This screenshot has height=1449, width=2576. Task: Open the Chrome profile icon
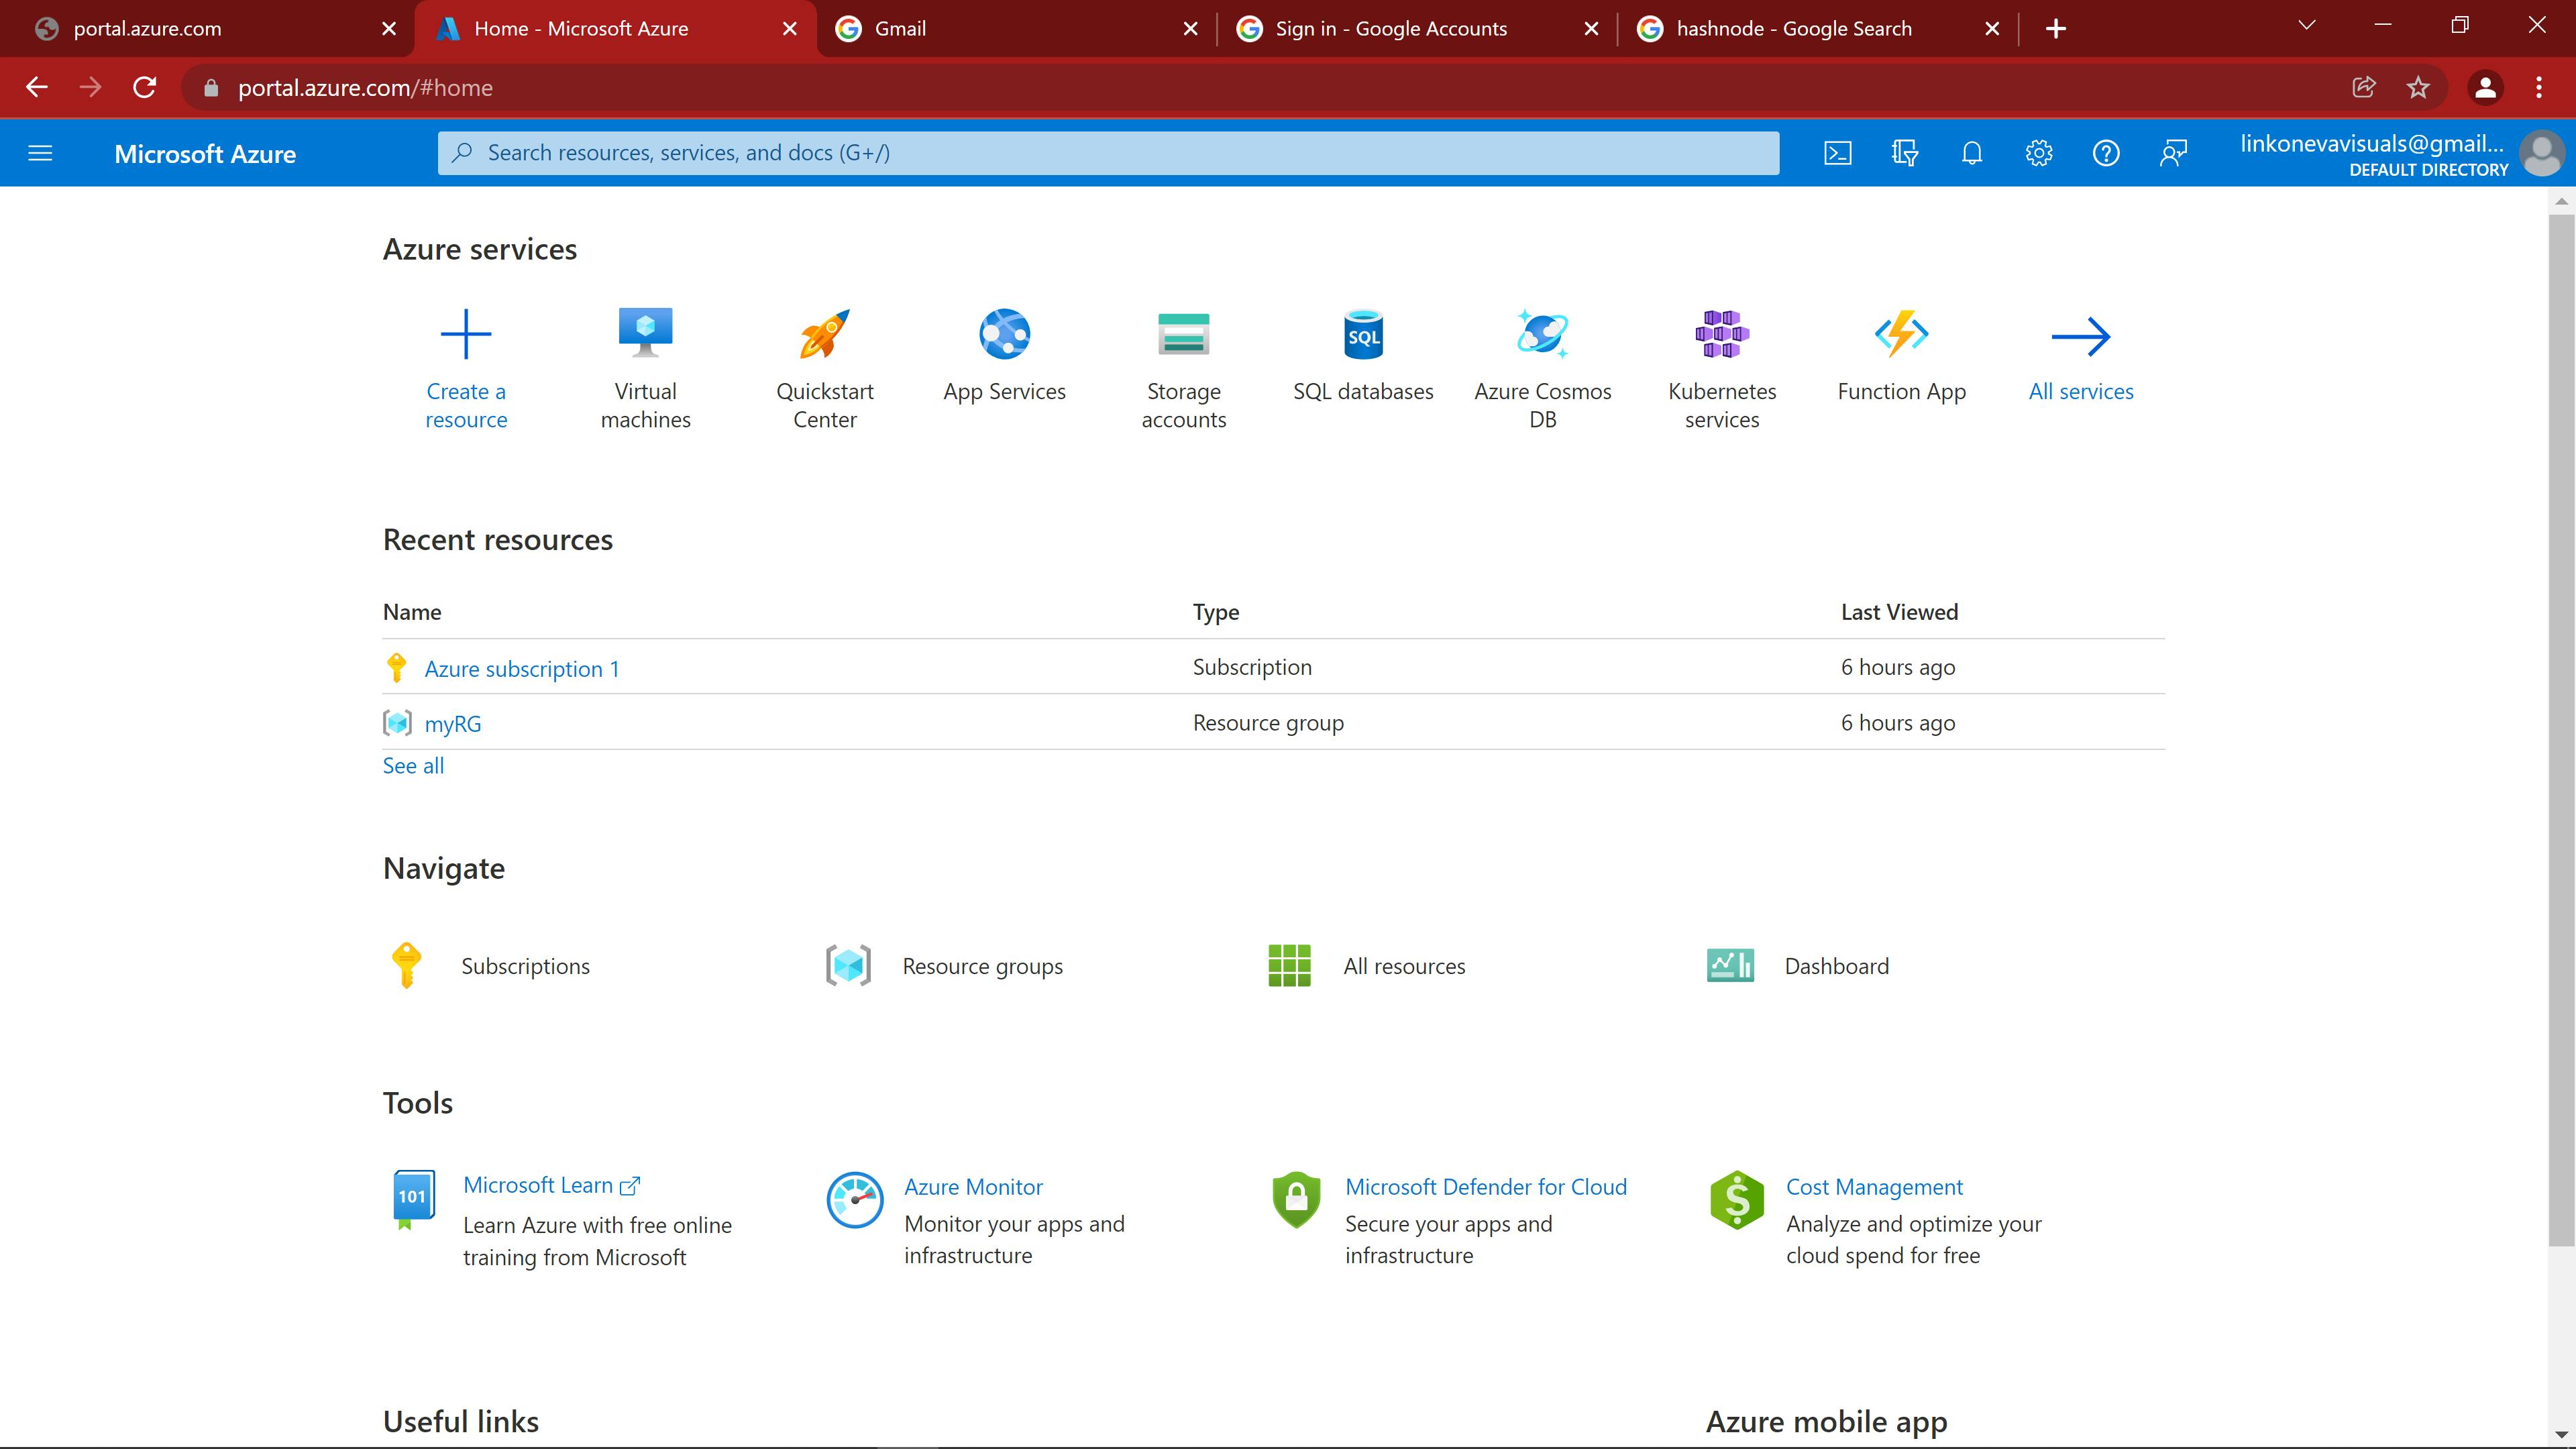[2485, 88]
